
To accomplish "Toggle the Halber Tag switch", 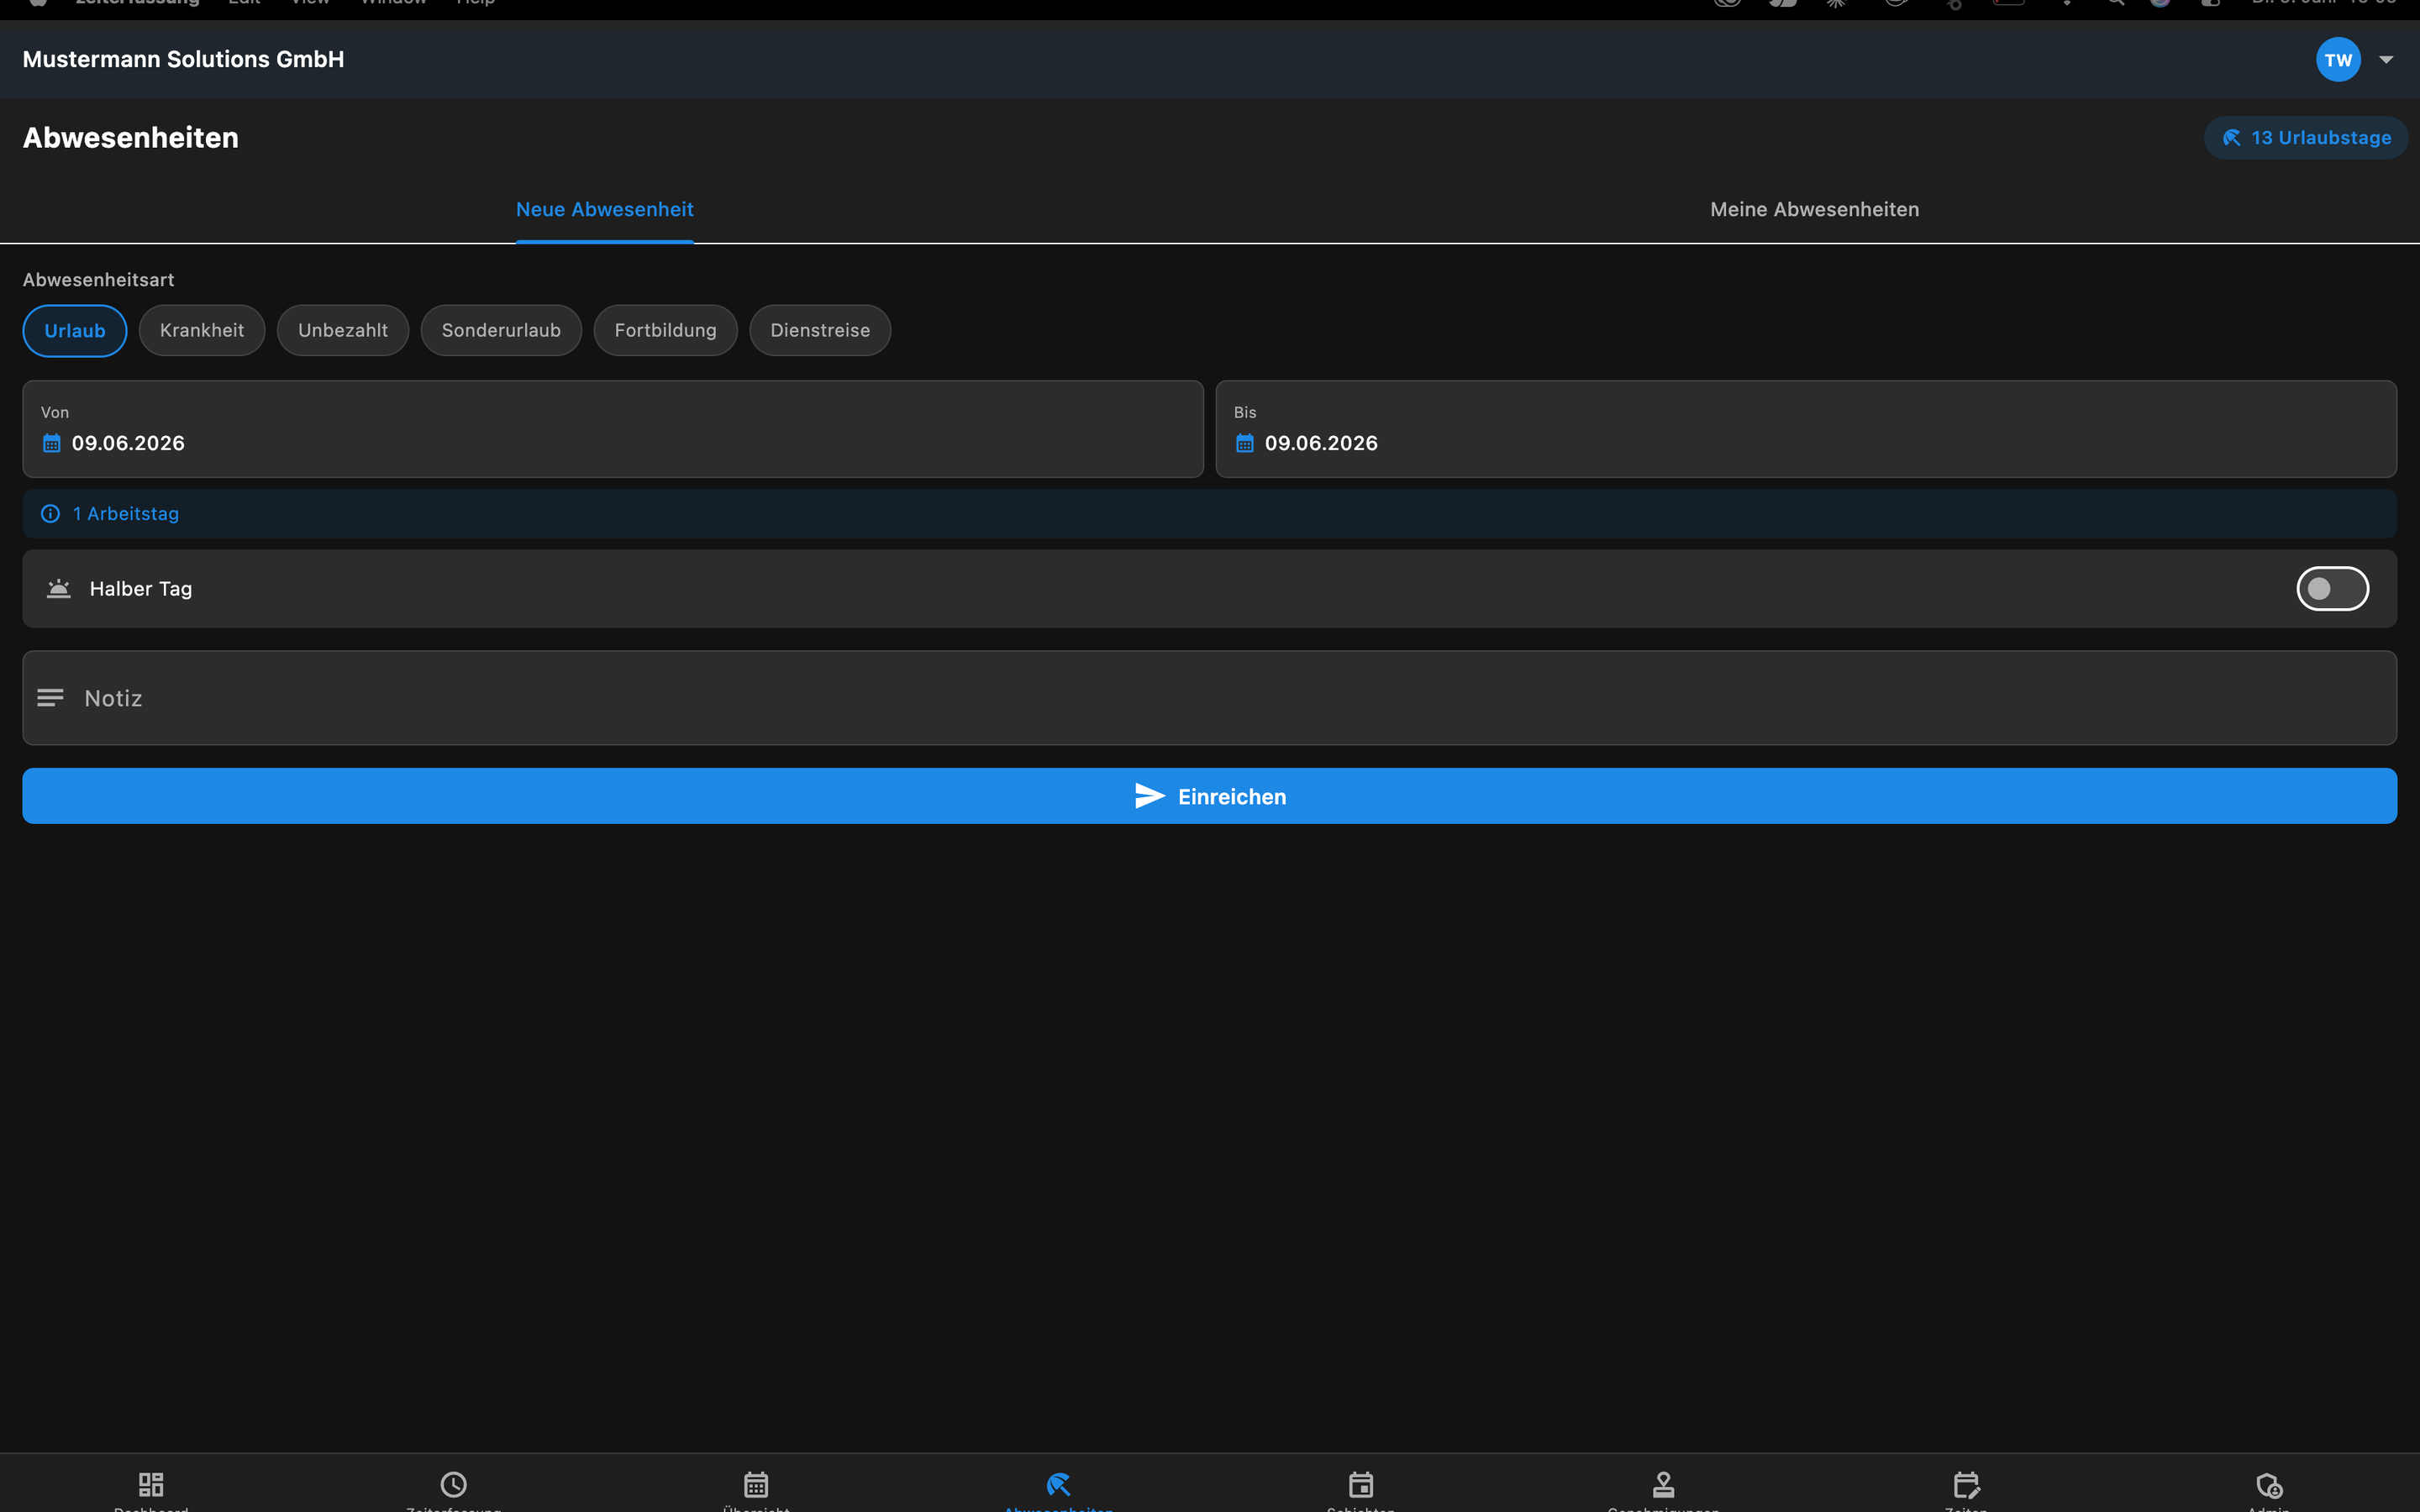I will (2332, 589).
